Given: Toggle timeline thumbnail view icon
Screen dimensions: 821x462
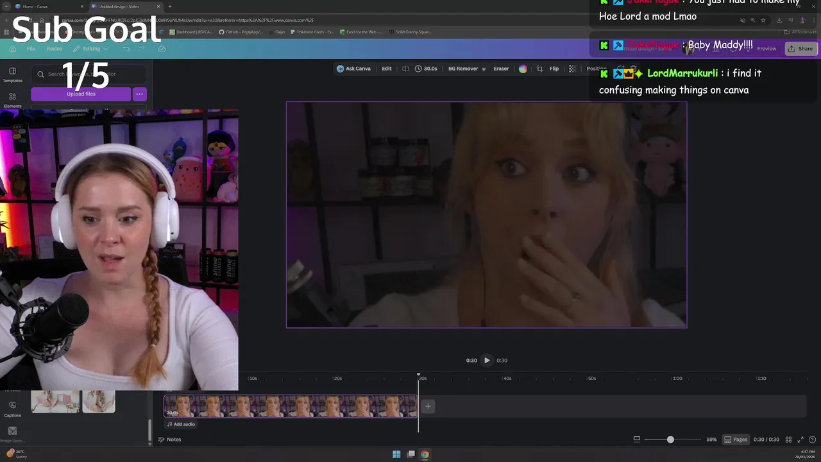Looking at the screenshot, I should tap(637, 440).
